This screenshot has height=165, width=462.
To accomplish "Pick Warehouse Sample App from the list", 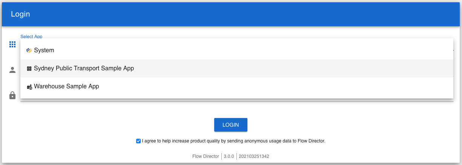I will 66,86.
